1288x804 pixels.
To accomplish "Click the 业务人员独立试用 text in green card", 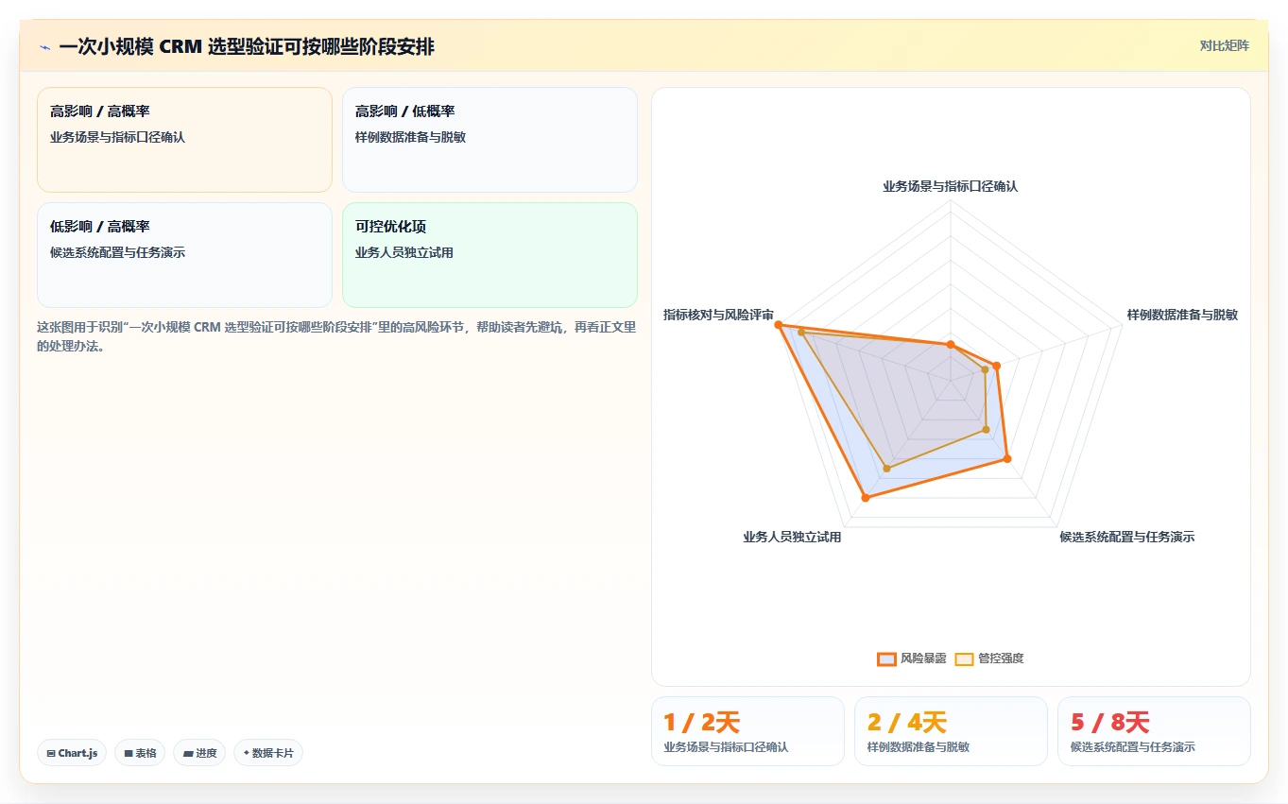I will [x=404, y=253].
